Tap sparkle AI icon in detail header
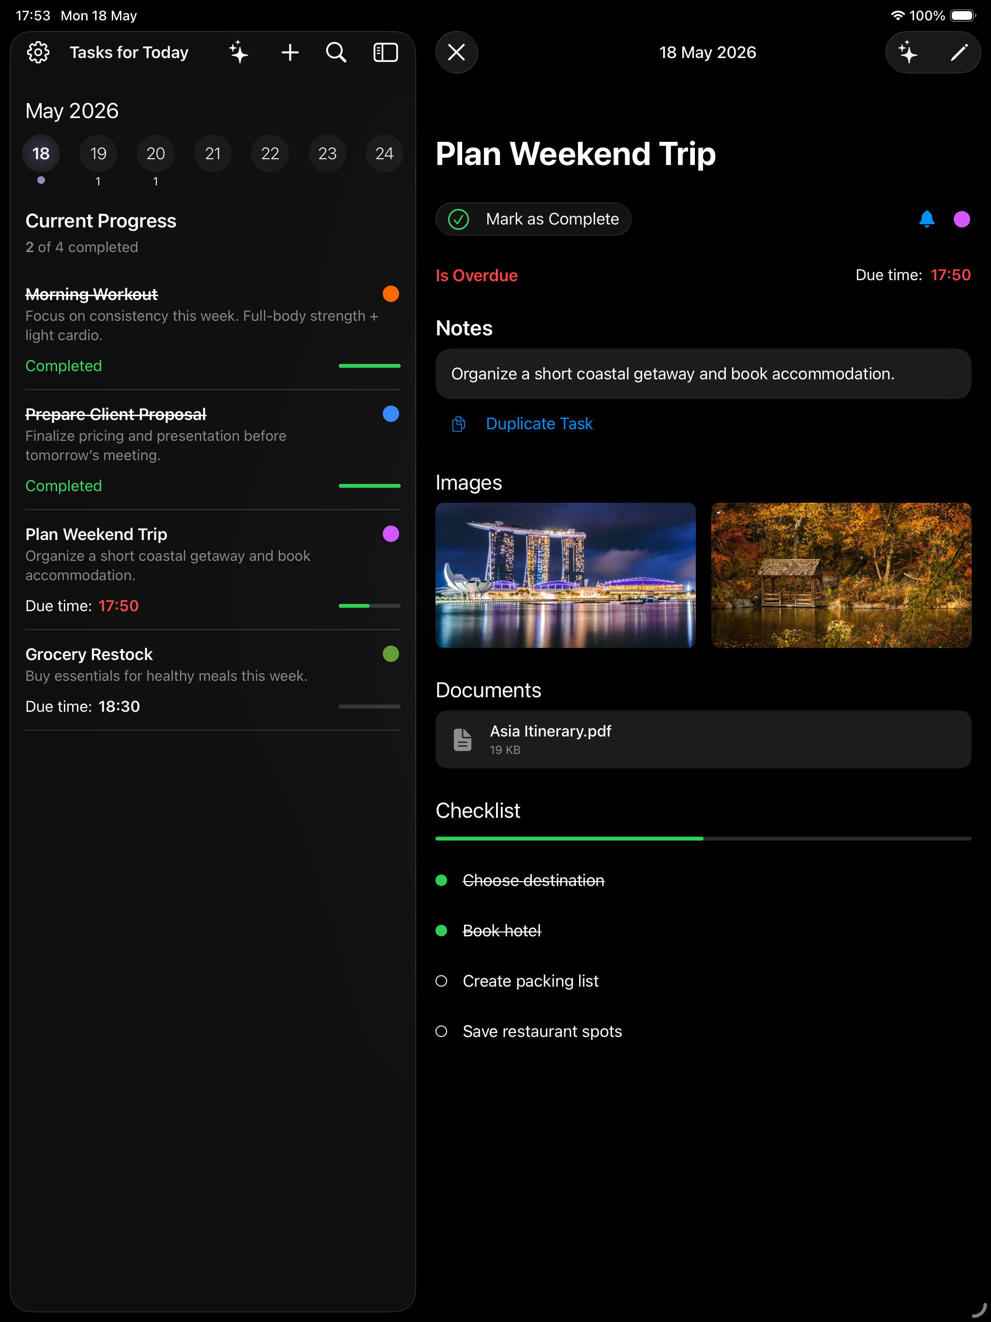Viewport: 991px width, 1322px height. click(908, 53)
